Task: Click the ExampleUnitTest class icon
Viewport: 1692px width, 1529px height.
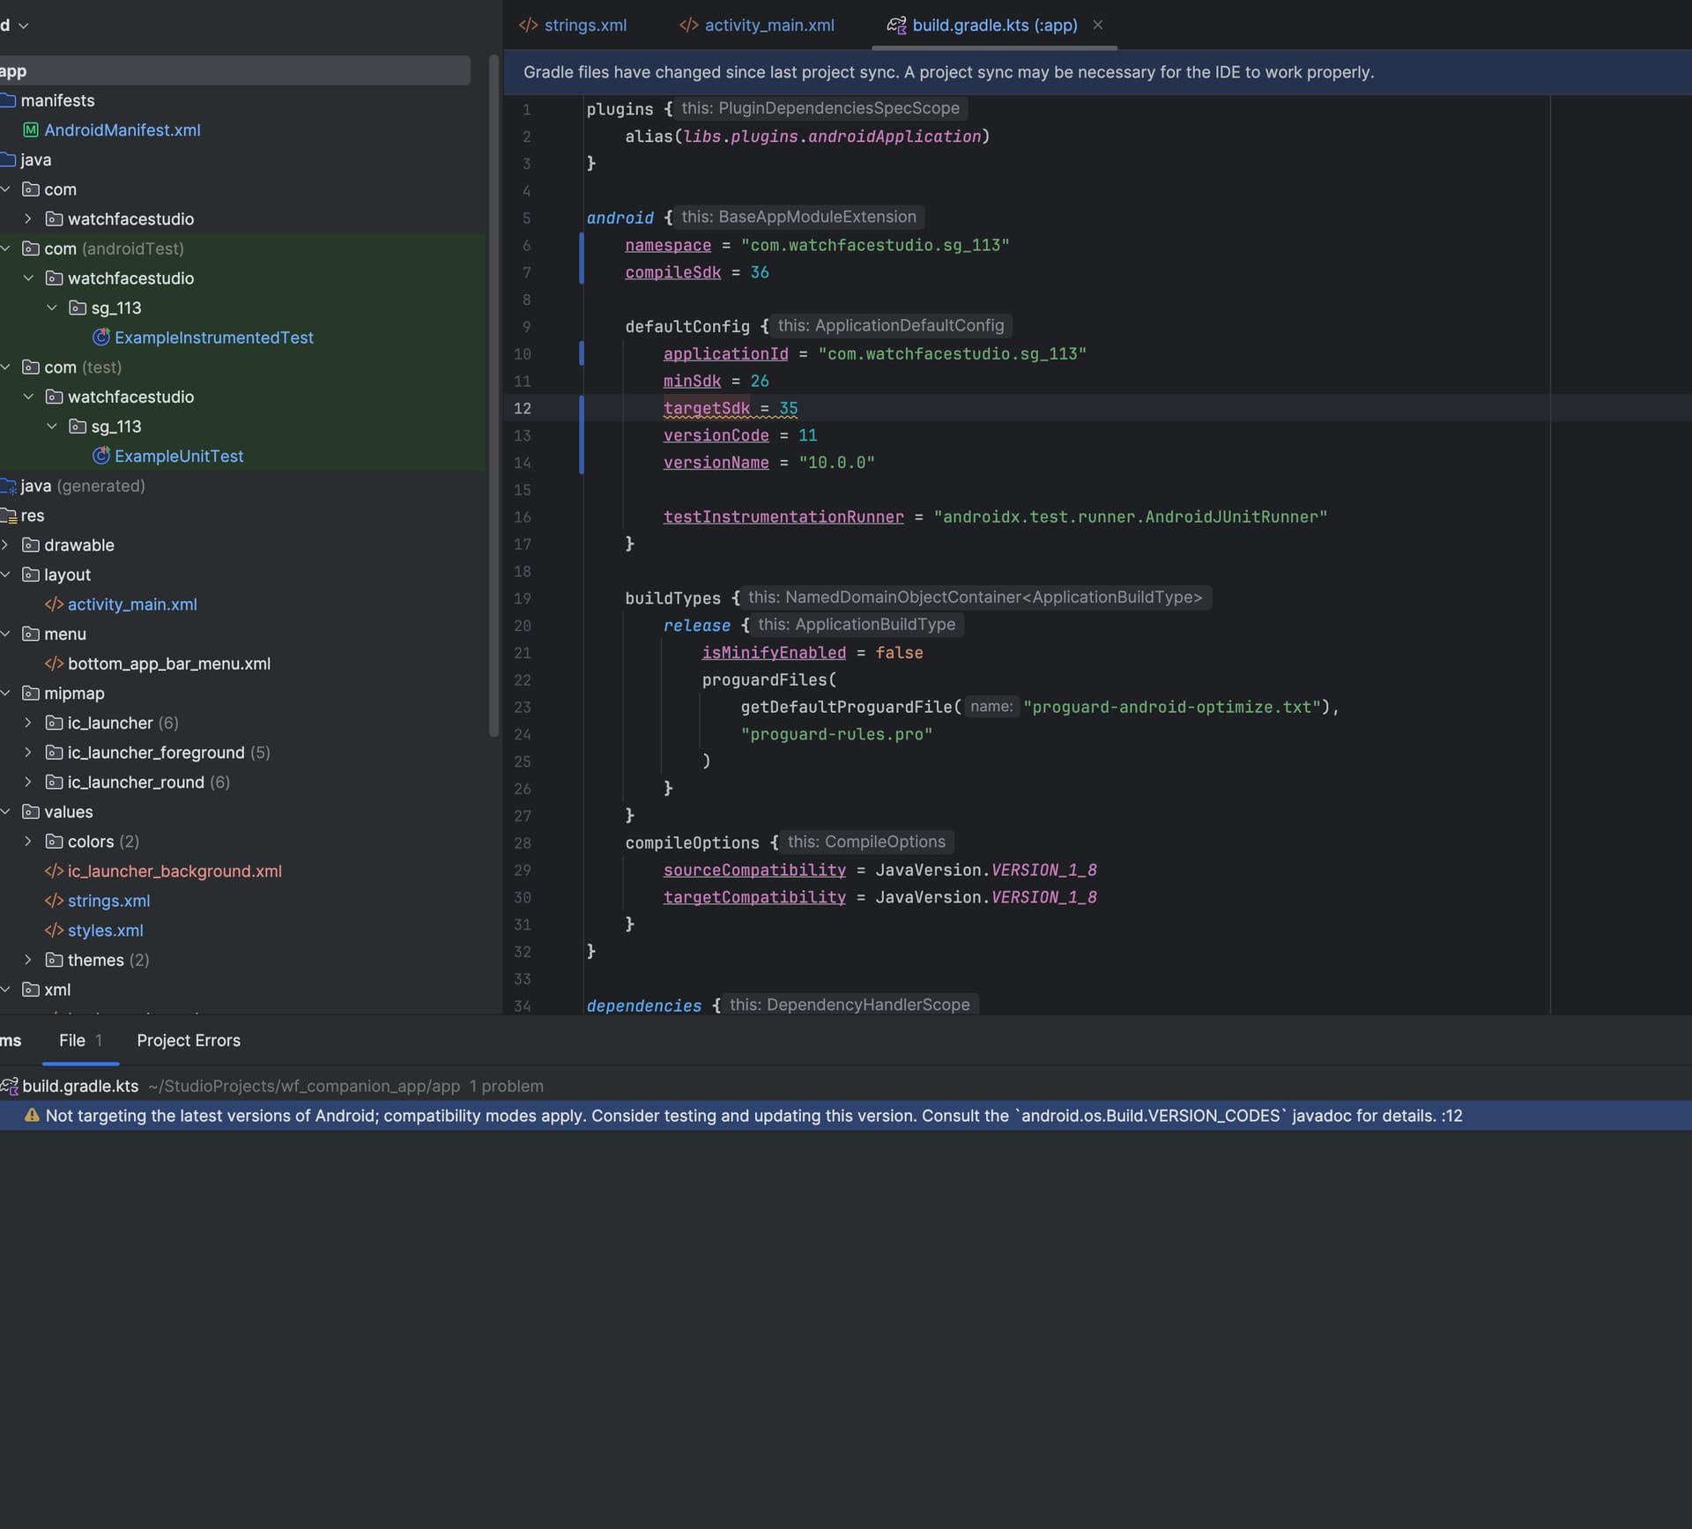Action: point(101,456)
